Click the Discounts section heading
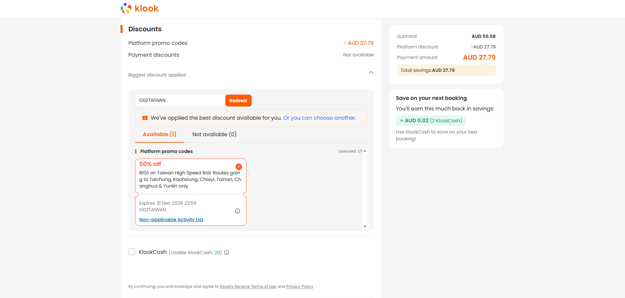The width and height of the screenshot is (625, 298). point(145,29)
